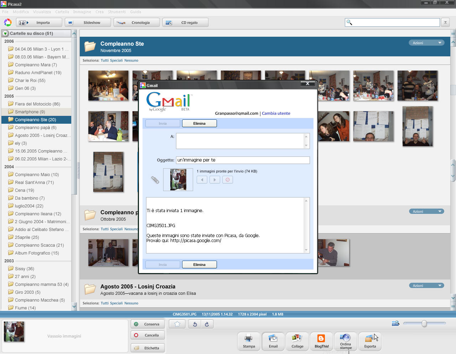
Task: Open the Guida menu
Action: click(135, 12)
